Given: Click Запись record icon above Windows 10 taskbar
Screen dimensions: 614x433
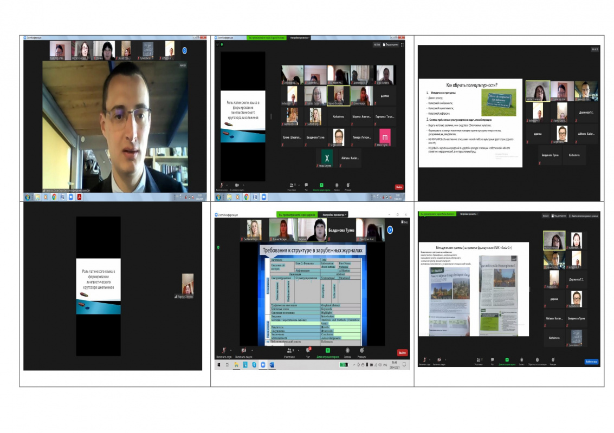Looking at the screenshot, I should [x=347, y=351].
